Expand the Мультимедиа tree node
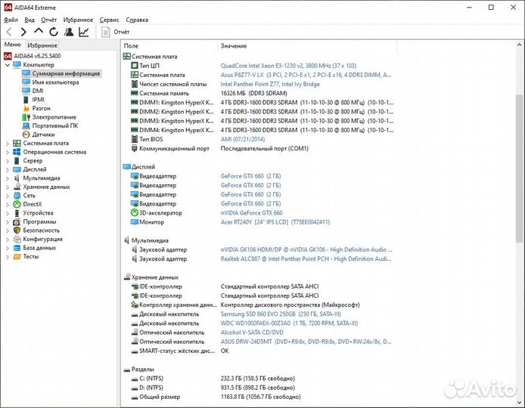The height and width of the screenshot is (408, 525). coord(8,178)
